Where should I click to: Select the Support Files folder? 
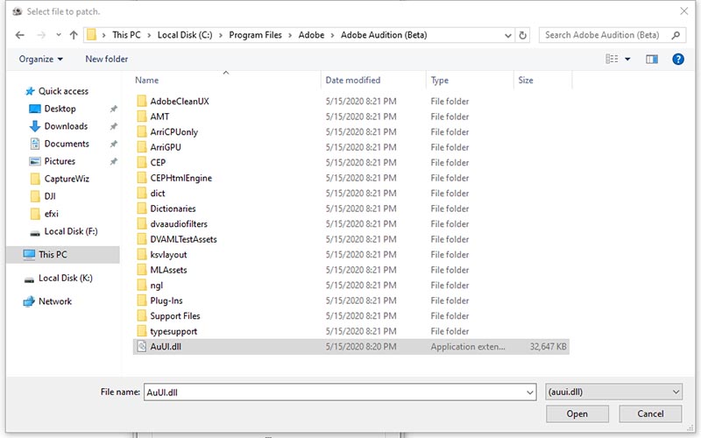[x=174, y=316]
